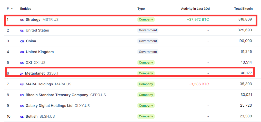Click Company tag in Strategy row
This screenshot has width=261, height=122.
click(146, 19)
